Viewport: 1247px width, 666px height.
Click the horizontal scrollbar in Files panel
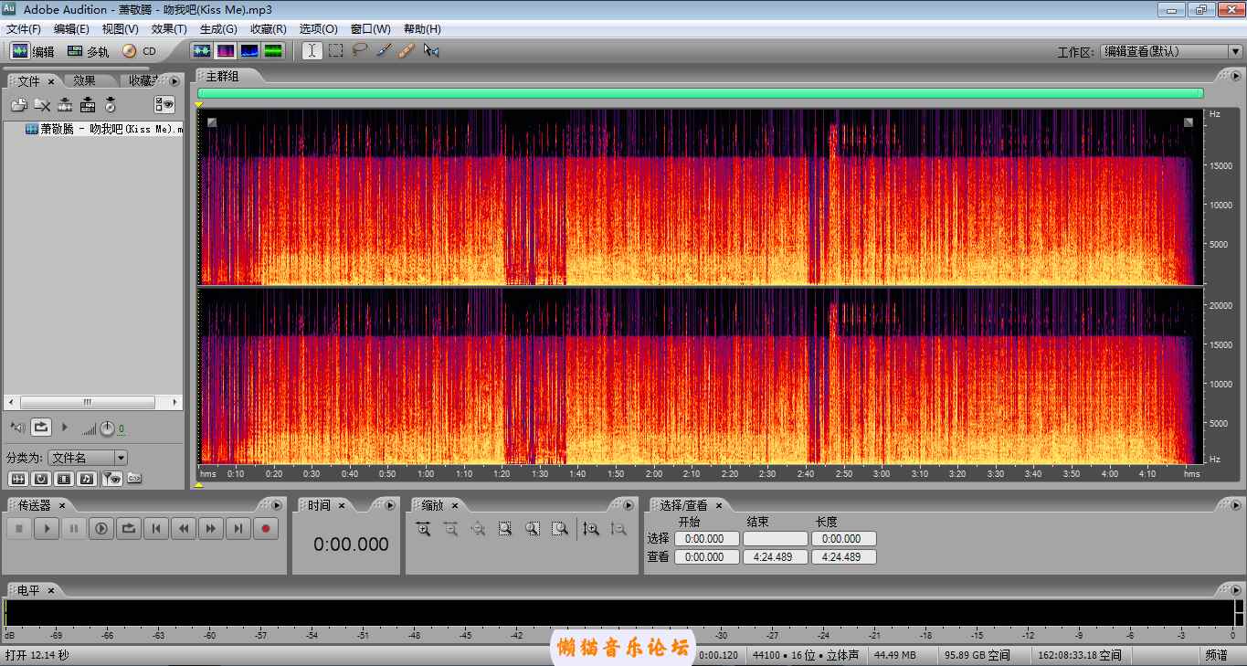(88, 402)
